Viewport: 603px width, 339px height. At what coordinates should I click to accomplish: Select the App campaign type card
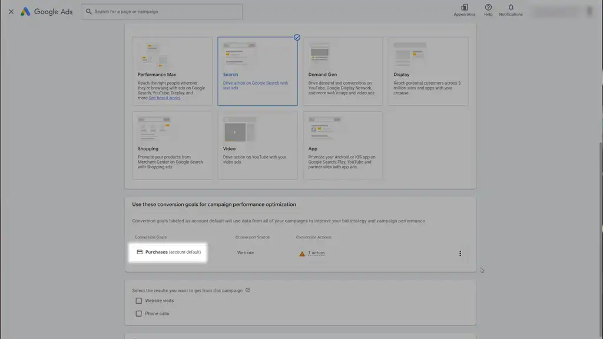[x=343, y=145]
